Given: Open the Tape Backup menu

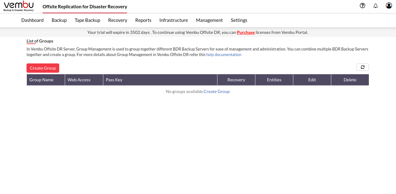Looking at the screenshot, I should 87,20.
